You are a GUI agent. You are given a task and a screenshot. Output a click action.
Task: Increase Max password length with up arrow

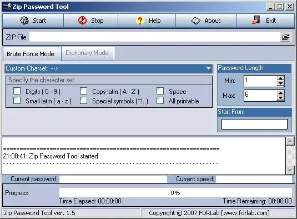pyautogui.click(x=280, y=92)
